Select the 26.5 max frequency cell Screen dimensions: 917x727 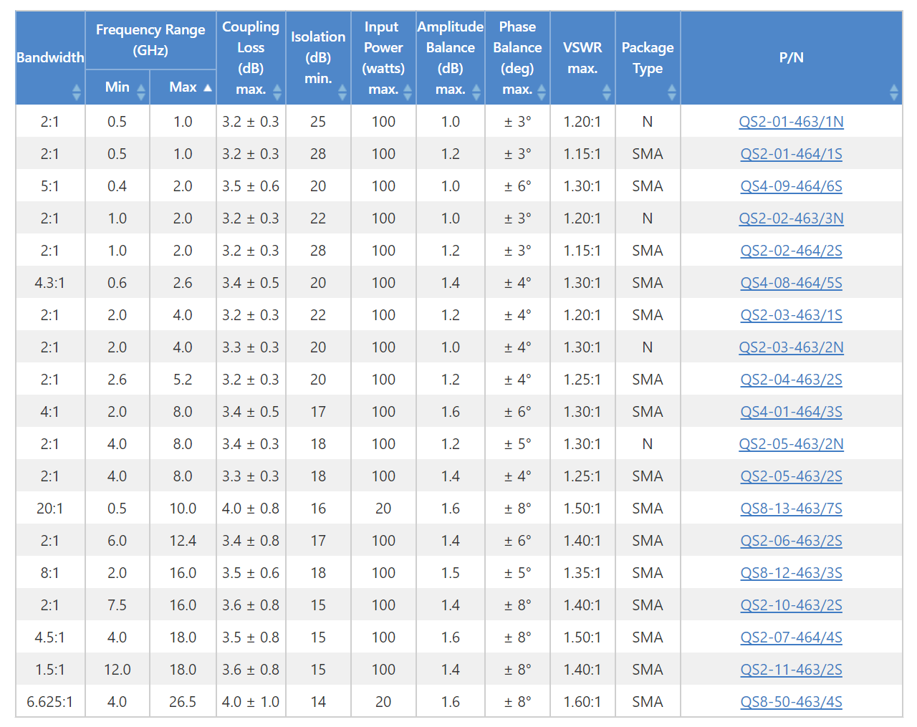[183, 702]
